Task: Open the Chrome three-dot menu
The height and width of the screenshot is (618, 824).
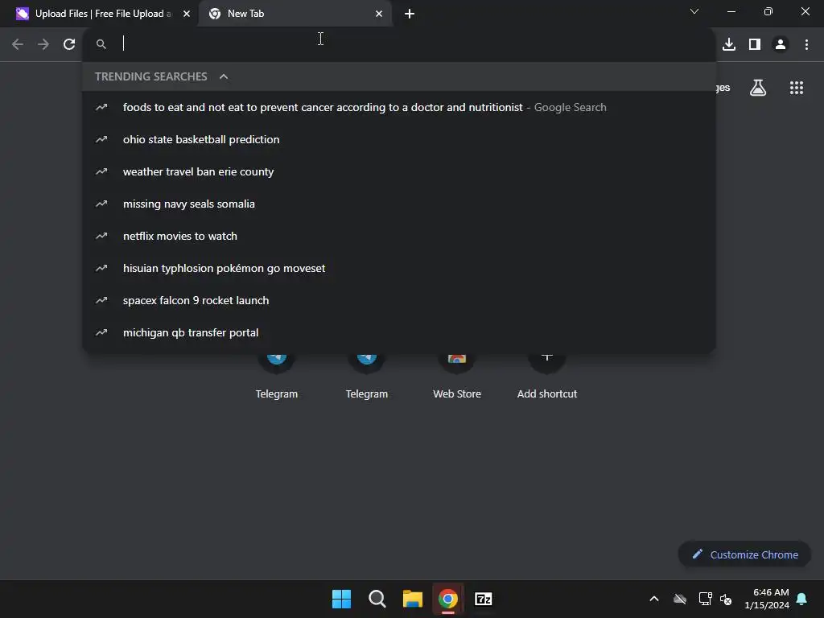Action: pyautogui.click(x=806, y=44)
